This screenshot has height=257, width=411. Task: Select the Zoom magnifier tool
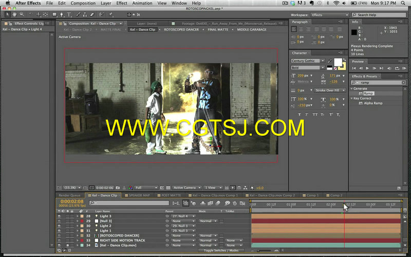pos(22,14)
